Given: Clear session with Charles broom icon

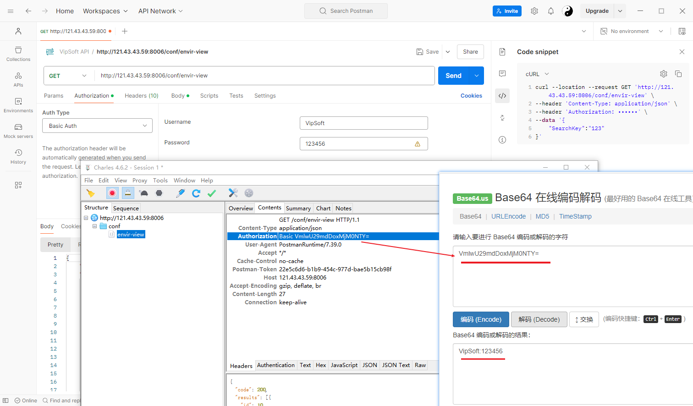Looking at the screenshot, I should [x=90, y=193].
